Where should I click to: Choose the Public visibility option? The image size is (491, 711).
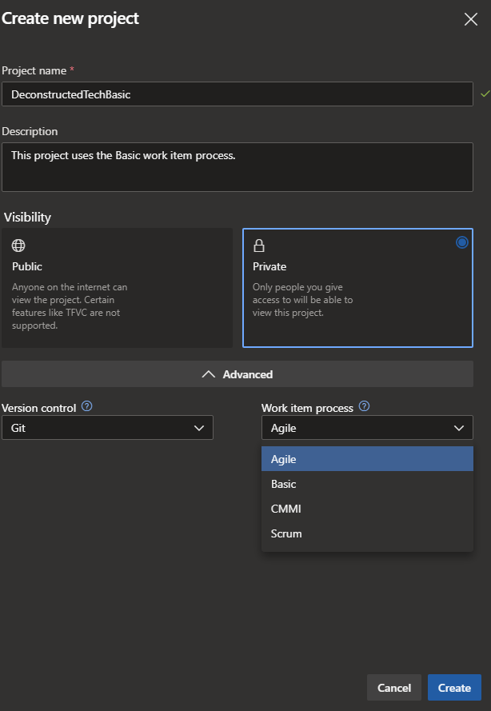coord(117,287)
